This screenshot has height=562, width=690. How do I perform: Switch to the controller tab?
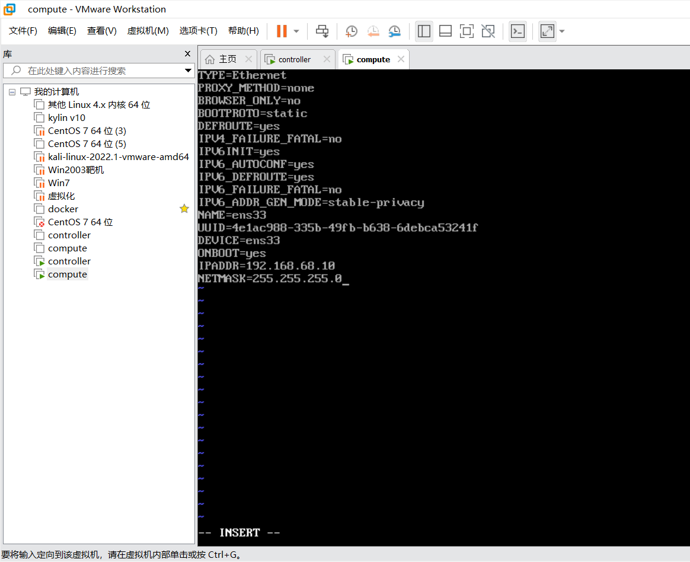(294, 59)
